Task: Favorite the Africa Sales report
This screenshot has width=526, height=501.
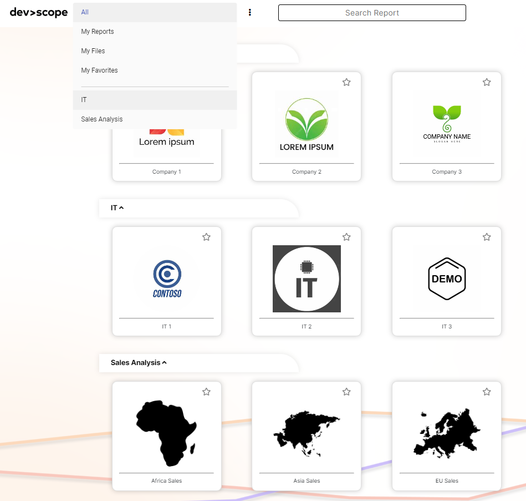Action: tap(206, 392)
